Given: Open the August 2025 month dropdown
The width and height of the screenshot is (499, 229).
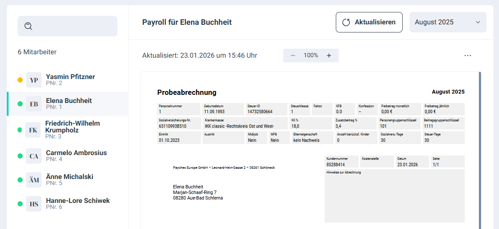Looking at the screenshot, I should 447,22.
